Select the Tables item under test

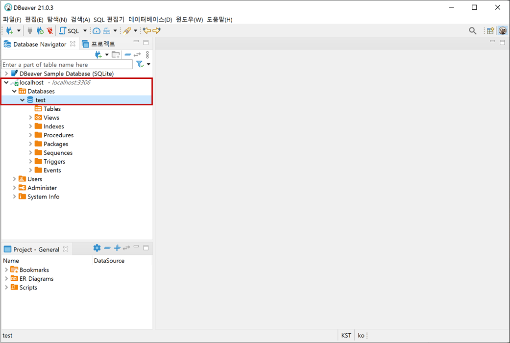[x=48, y=109]
